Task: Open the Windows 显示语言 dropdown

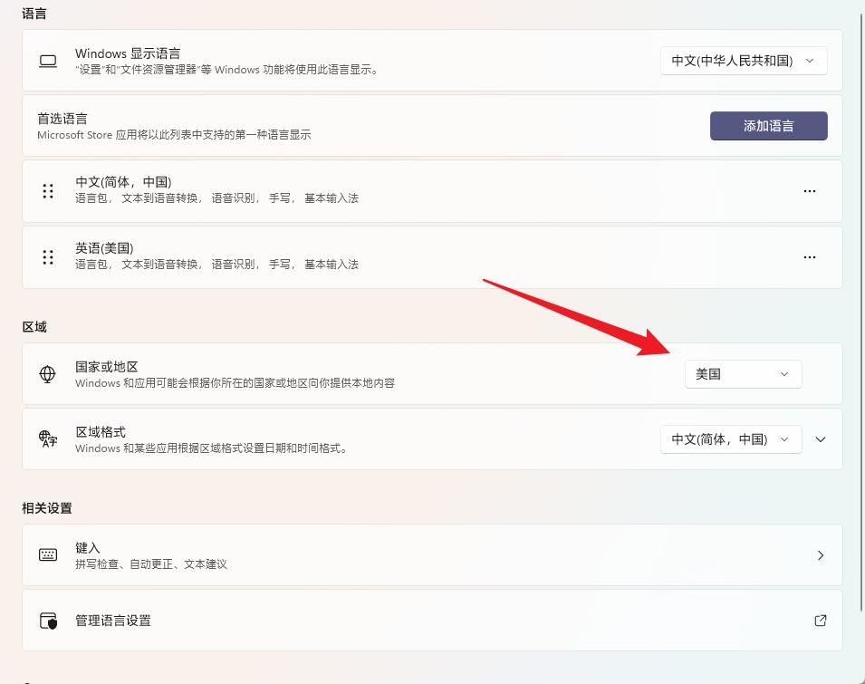Action: [x=744, y=61]
